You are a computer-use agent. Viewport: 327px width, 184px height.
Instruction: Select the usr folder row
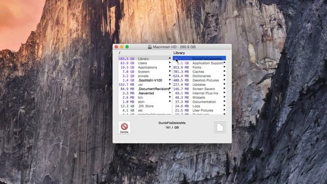click(145, 84)
